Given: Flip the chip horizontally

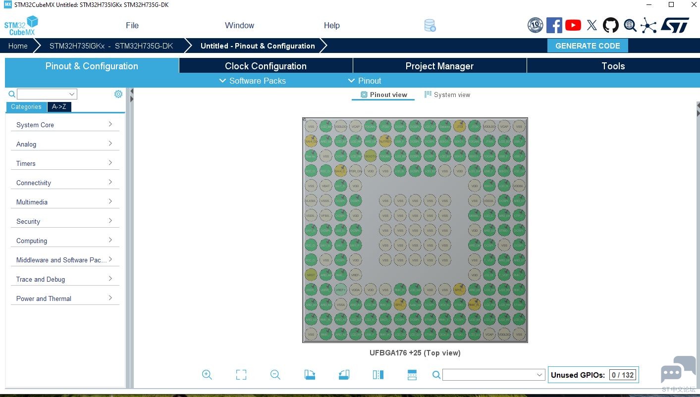Looking at the screenshot, I should (x=378, y=375).
